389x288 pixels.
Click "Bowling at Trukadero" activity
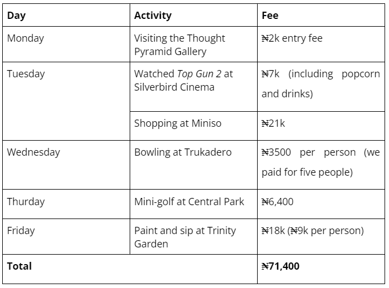pos(183,152)
